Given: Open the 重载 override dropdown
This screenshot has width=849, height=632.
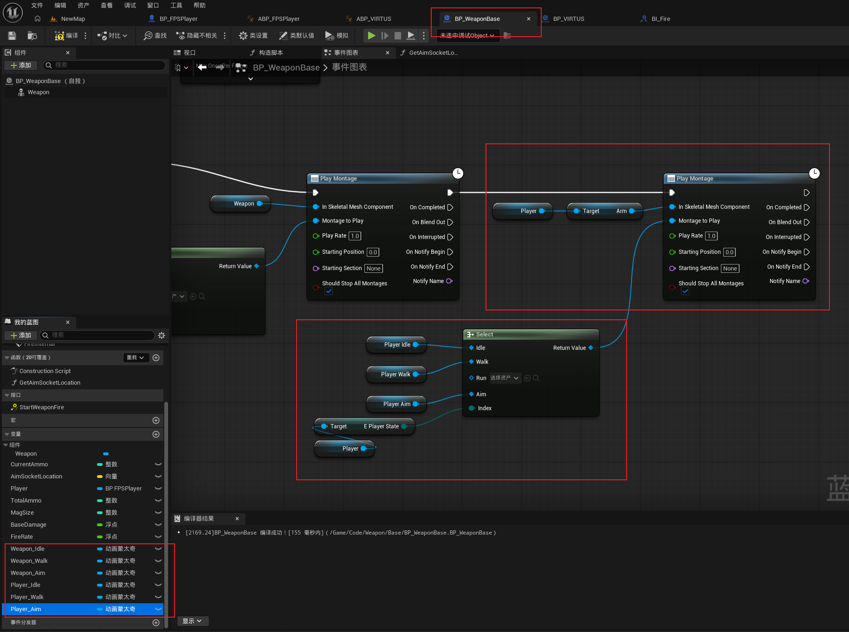Looking at the screenshot, I should (x=136, y=358).
